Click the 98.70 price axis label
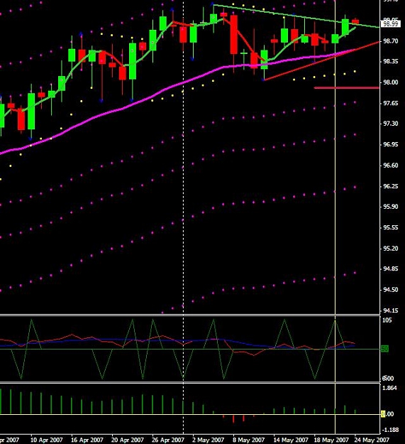This screenshot has height=444, width=405. pos(390,41)
